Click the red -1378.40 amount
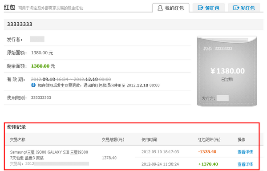 point(207,152)
